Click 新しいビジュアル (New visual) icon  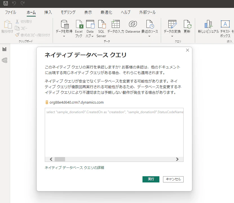pyautogui.click(x=208, y=24)
